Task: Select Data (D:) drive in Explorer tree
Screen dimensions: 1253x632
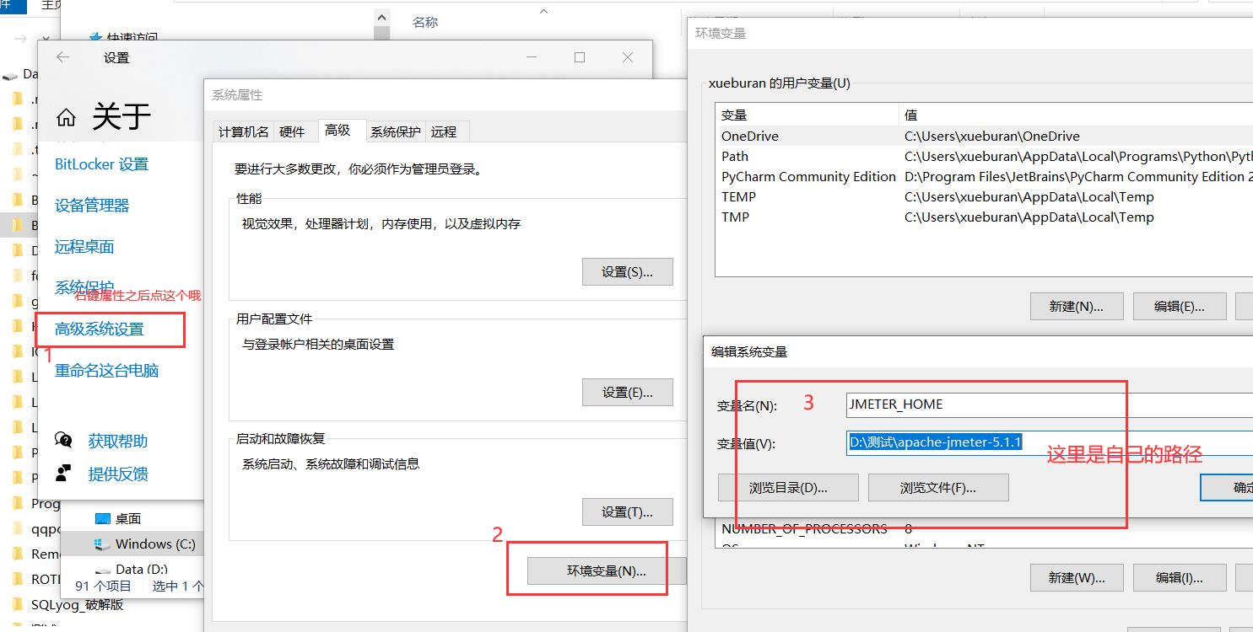Action: point(141,570)
